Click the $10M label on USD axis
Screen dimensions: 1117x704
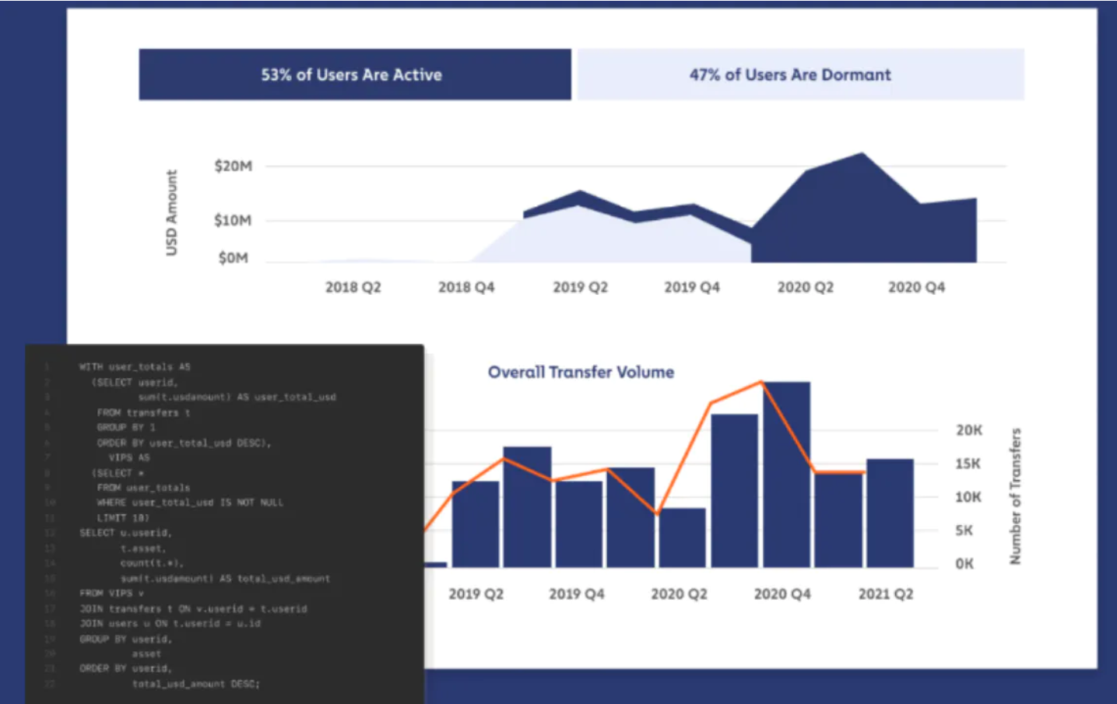[x=233, y=220]
